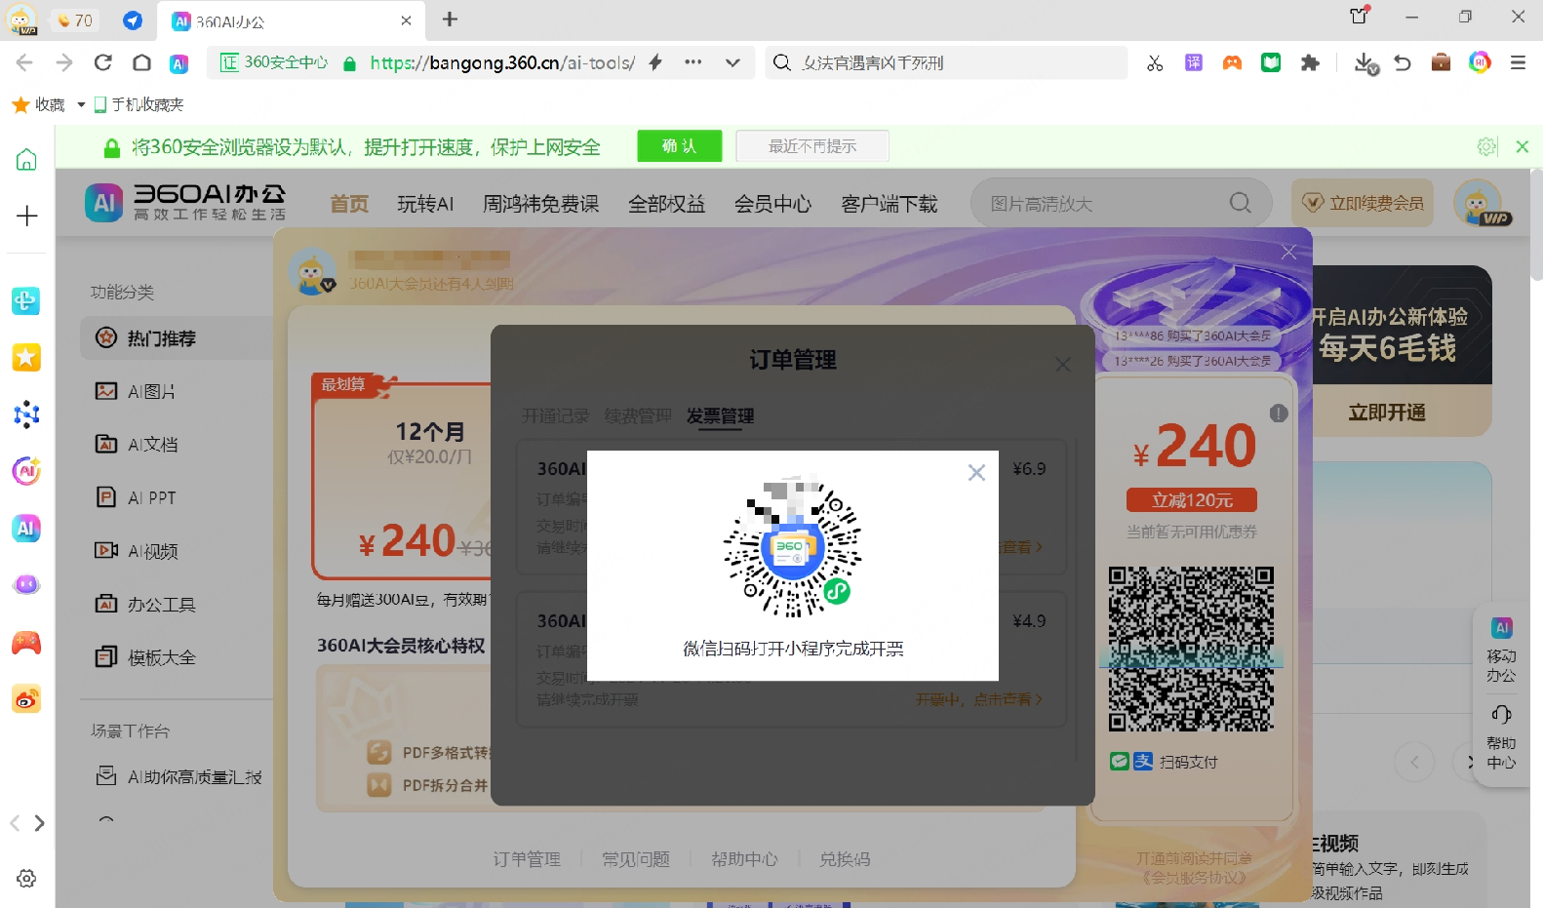Click the 立即开通 button on the banner
1543x908 pixels.
pyautogui.click(x=1387, y=413)
